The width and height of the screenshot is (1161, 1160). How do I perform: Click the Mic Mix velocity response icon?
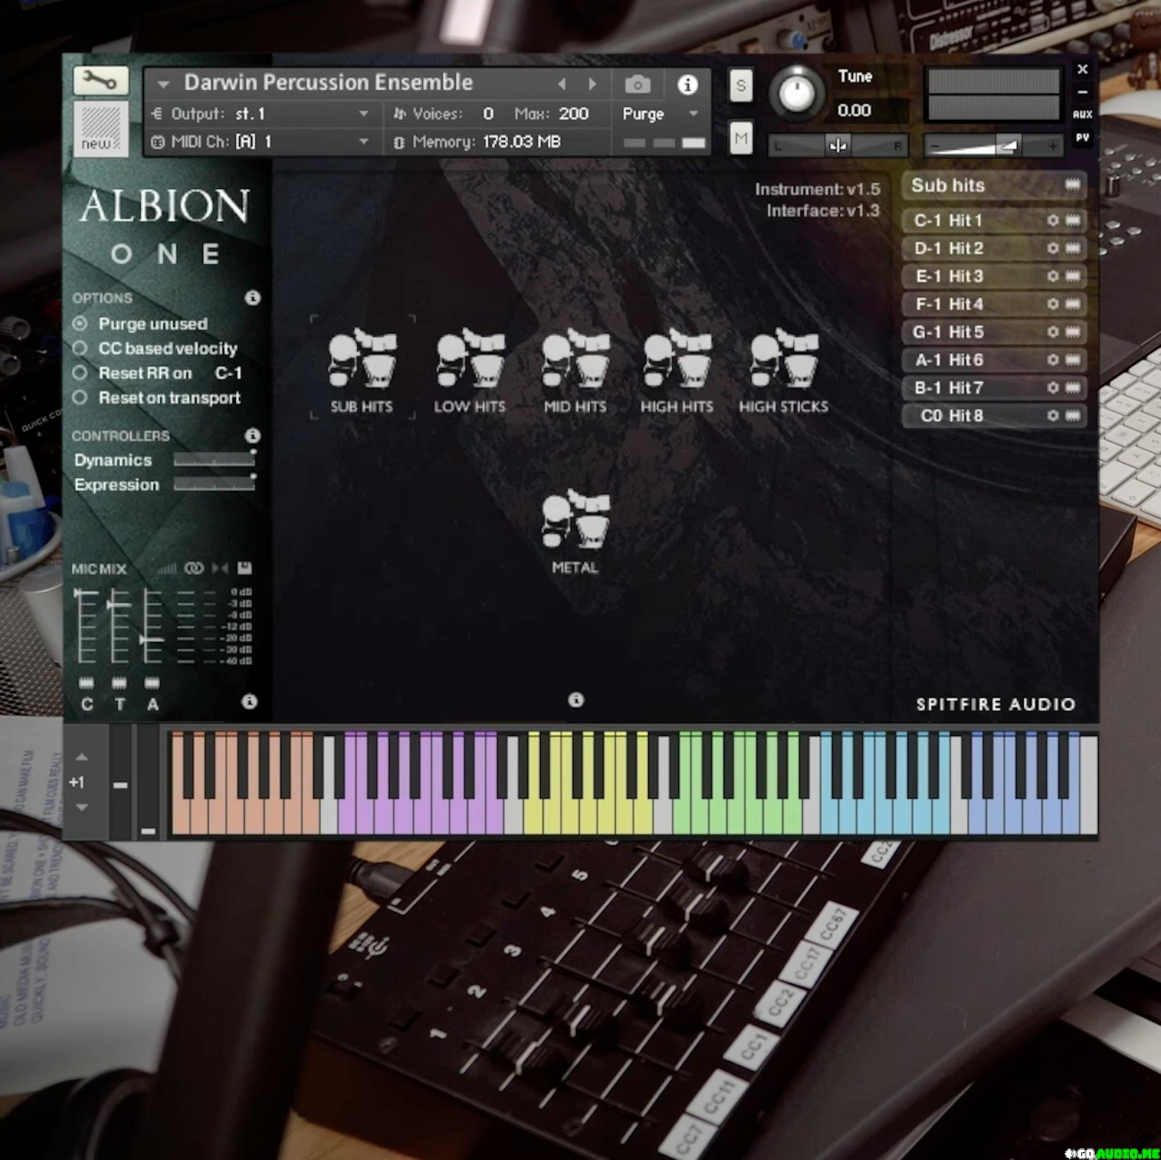tap(167, 568)
